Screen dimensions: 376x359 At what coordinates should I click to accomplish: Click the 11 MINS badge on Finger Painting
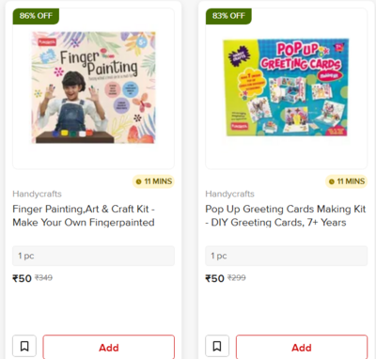[x=153, y=181]
